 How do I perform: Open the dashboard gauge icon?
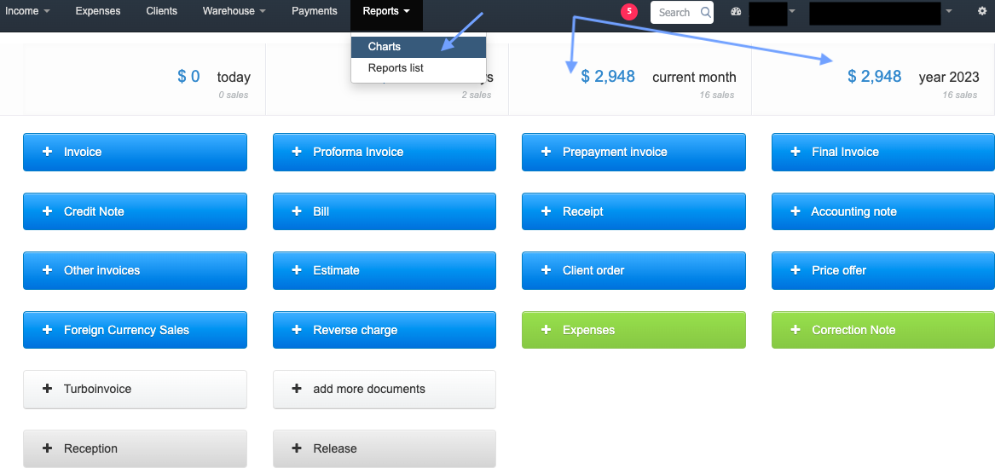(x=737, y=12)
